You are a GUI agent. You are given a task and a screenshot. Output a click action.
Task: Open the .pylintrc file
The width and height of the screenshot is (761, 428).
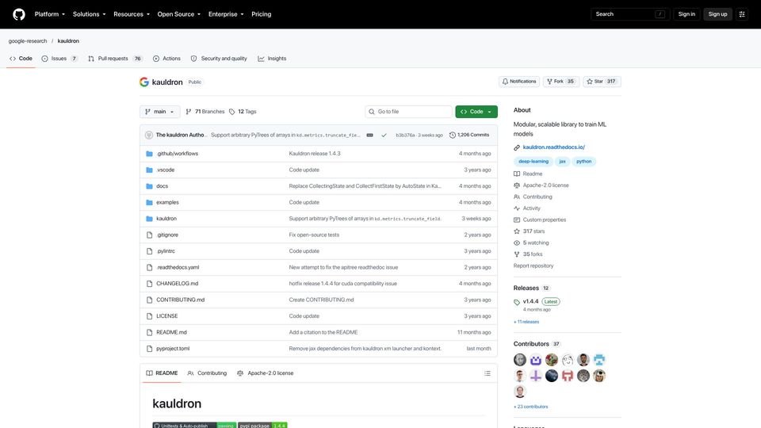coord(166,251)
